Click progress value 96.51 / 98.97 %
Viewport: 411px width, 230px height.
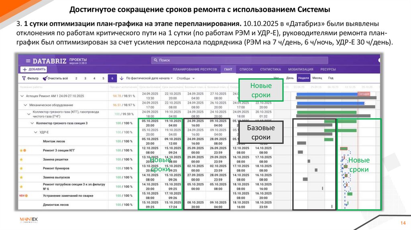(124, 105)
